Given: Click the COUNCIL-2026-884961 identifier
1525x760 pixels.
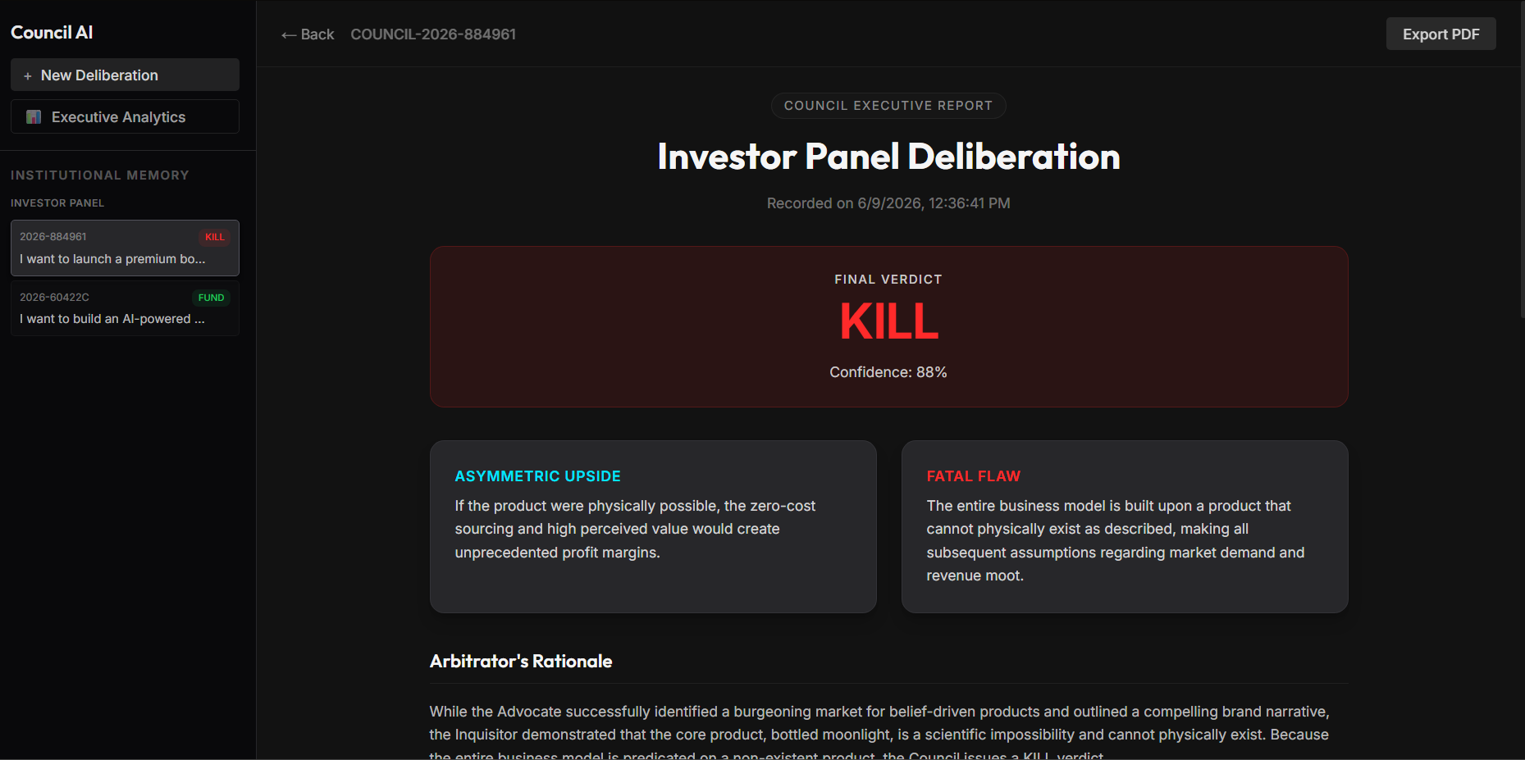Looking at the screenshot, I should 433,34.
